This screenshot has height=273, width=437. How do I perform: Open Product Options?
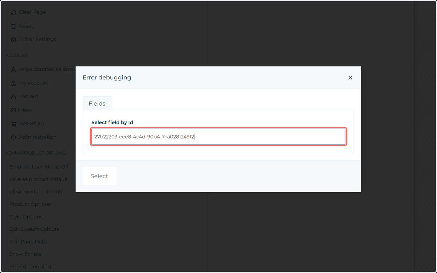(30, 204)
